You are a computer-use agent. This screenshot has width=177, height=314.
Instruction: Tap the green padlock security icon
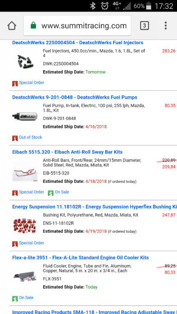(33, 26)
